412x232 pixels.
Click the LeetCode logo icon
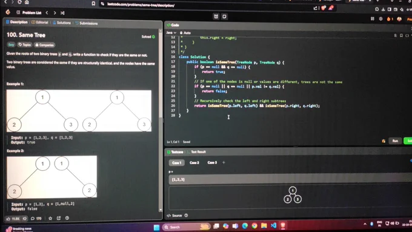(8, 12)
